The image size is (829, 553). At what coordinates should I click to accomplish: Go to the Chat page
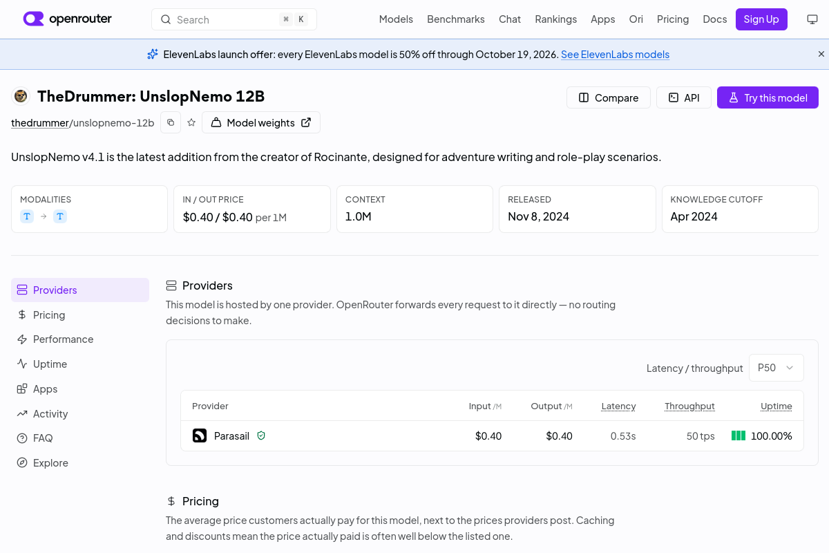tap(510, 19)
